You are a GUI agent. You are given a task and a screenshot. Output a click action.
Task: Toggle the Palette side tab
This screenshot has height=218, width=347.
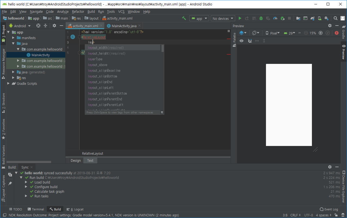[x=234, y=40]
